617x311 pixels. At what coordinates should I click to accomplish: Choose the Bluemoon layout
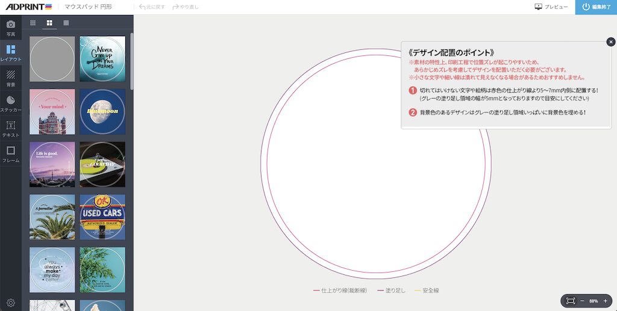(x=102, y=111)
